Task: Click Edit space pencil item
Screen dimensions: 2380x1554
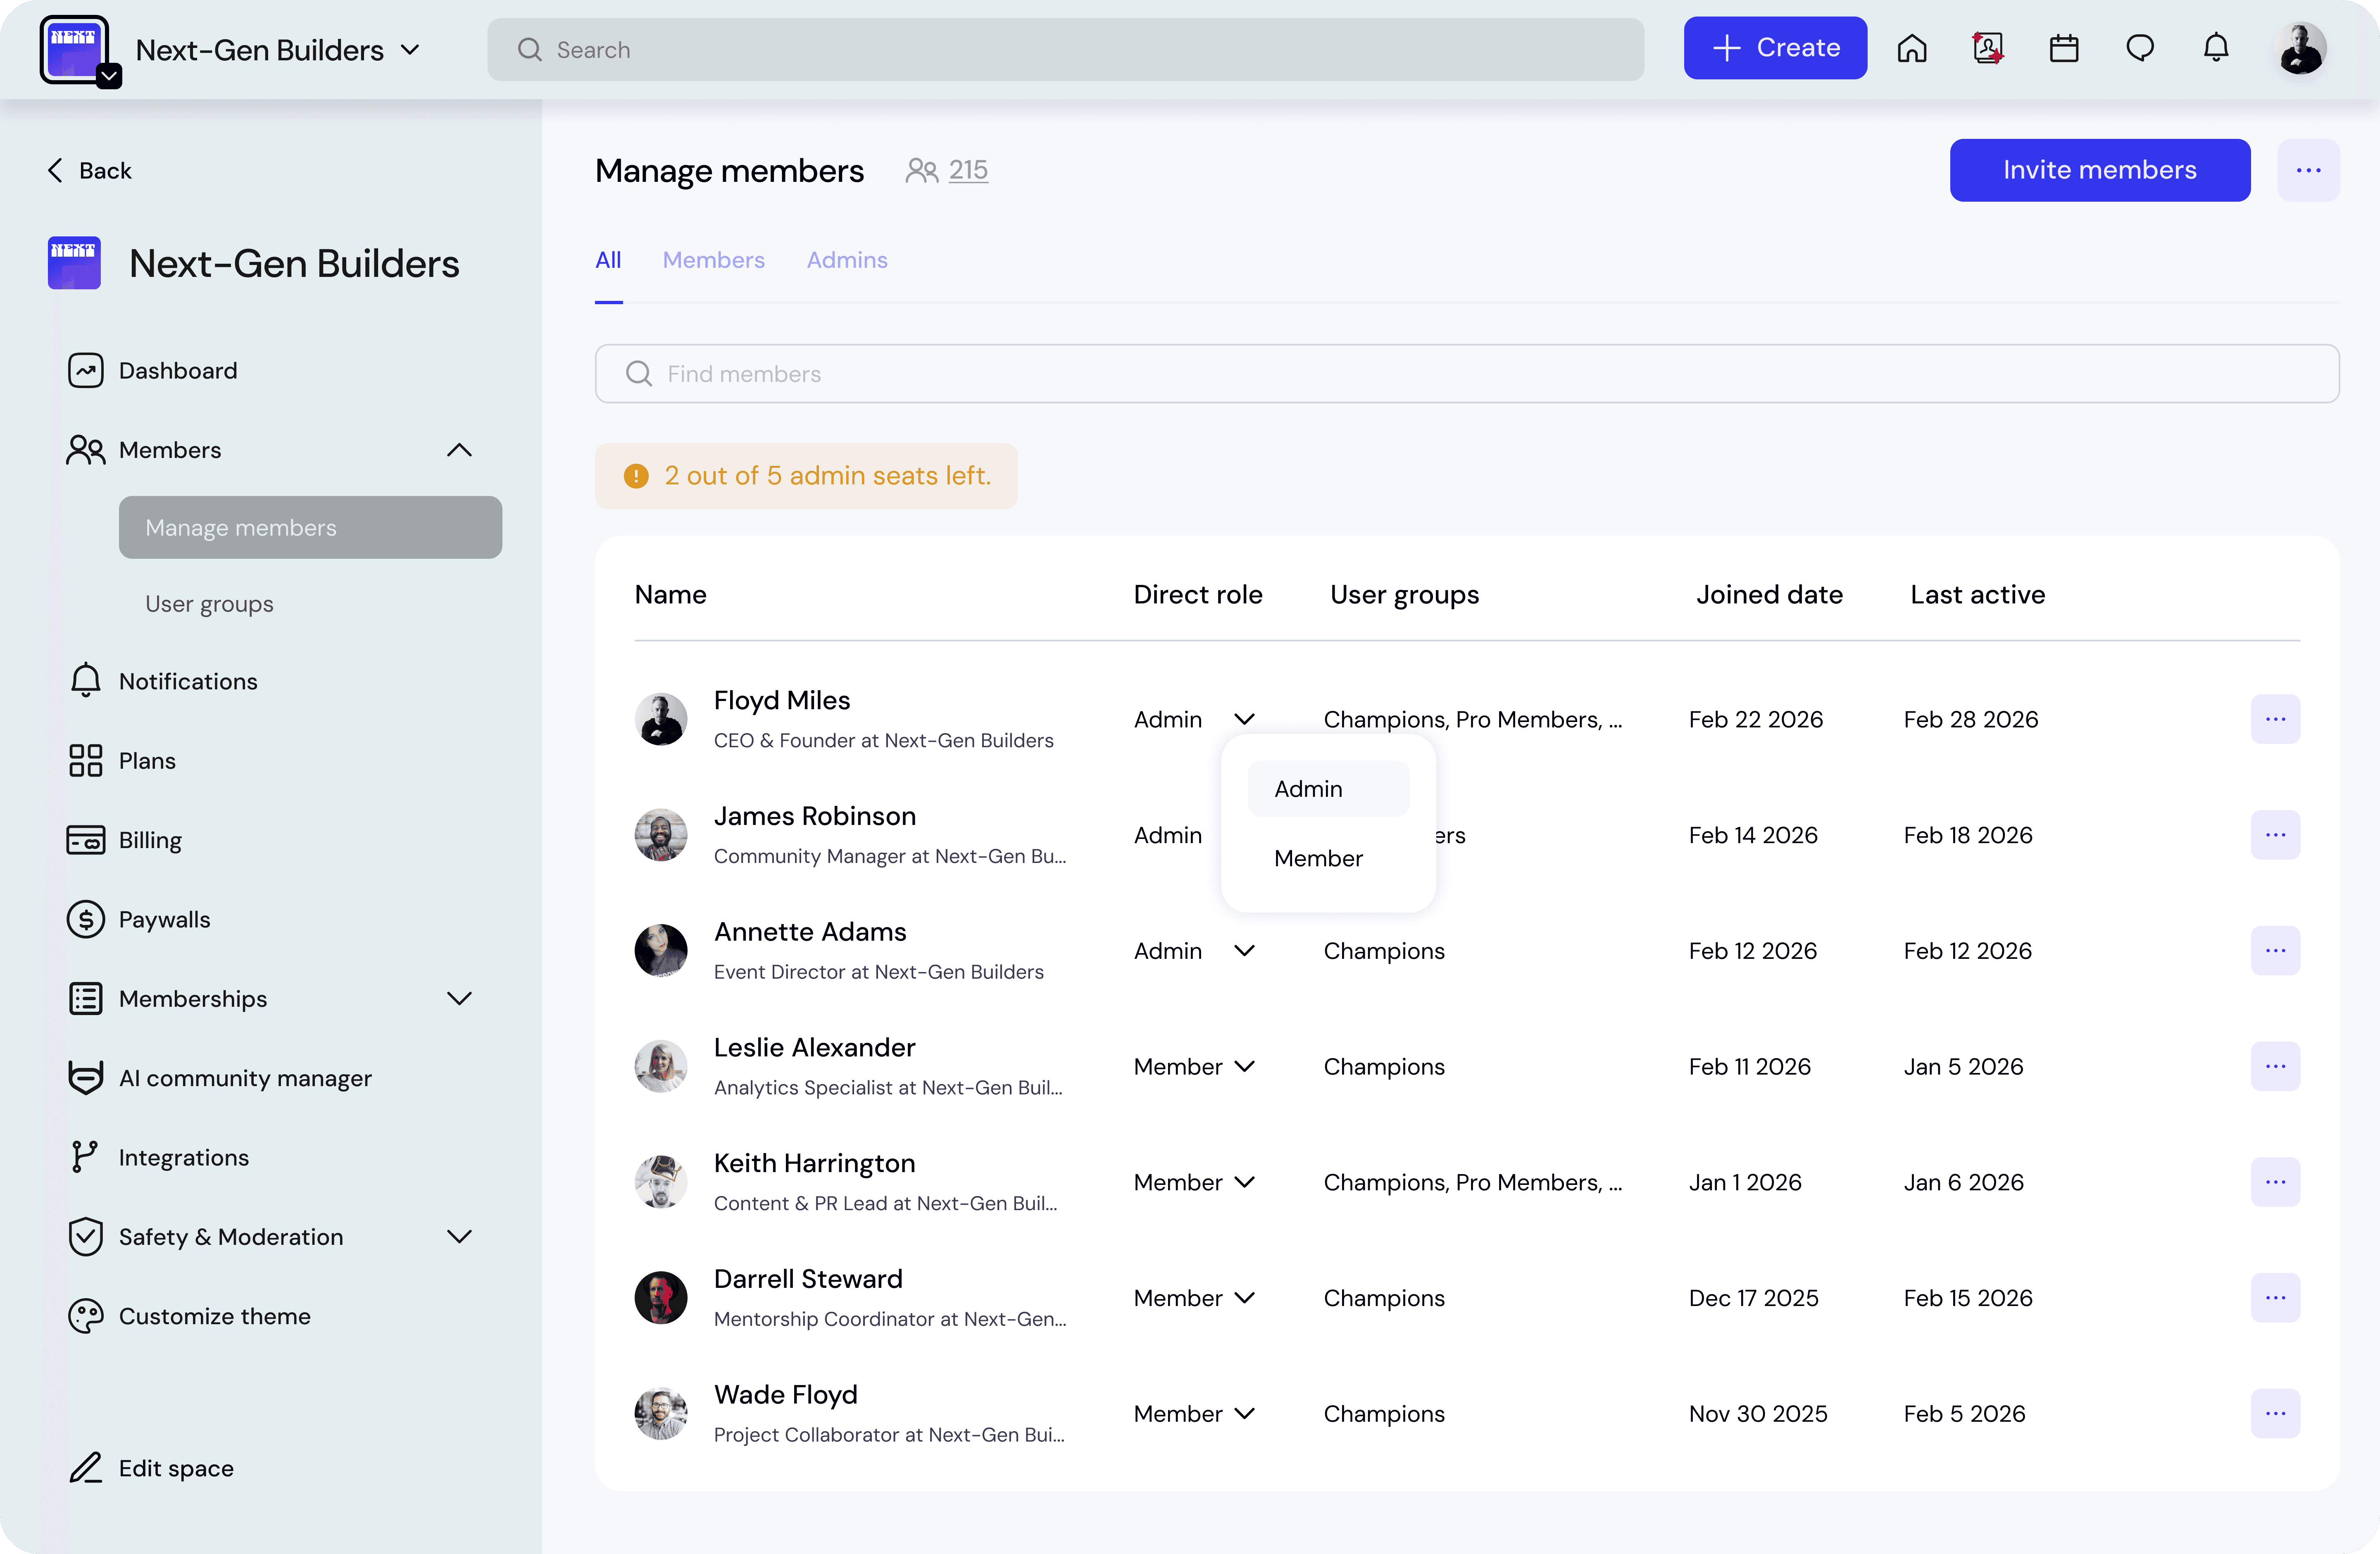Action: [175, 1468]
